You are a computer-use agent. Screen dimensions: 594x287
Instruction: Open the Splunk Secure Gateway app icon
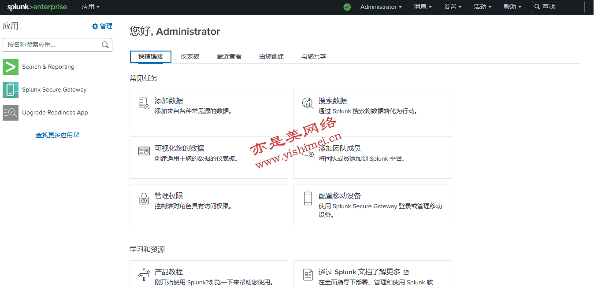click(x=11, y=90)
